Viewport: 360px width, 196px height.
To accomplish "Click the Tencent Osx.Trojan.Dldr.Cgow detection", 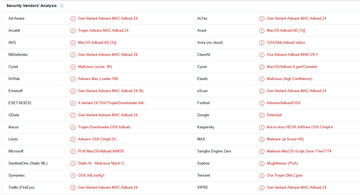I will (284, 176).
